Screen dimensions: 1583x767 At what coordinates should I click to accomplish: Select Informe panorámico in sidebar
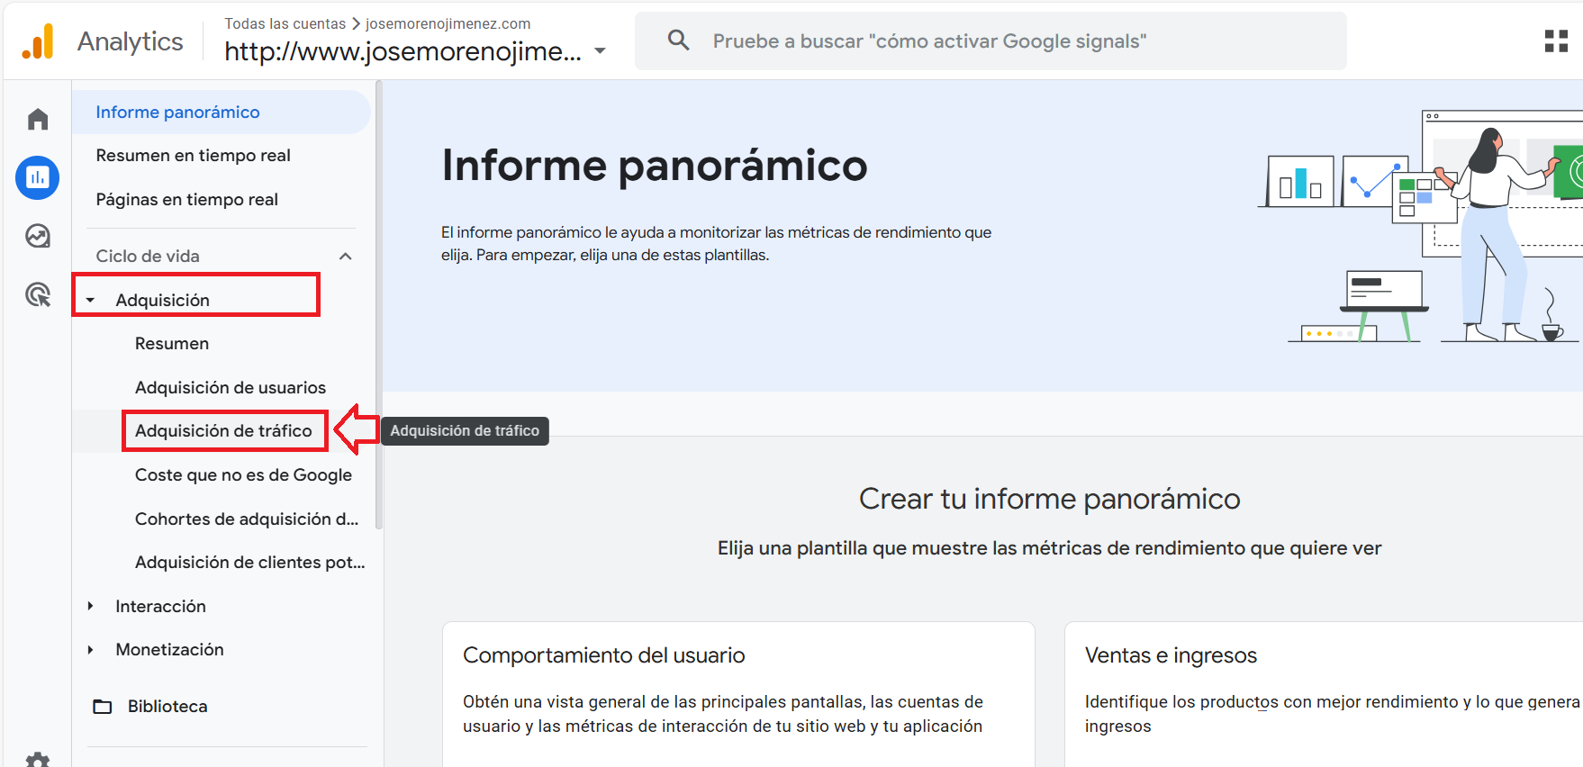[x=177, y=113]
